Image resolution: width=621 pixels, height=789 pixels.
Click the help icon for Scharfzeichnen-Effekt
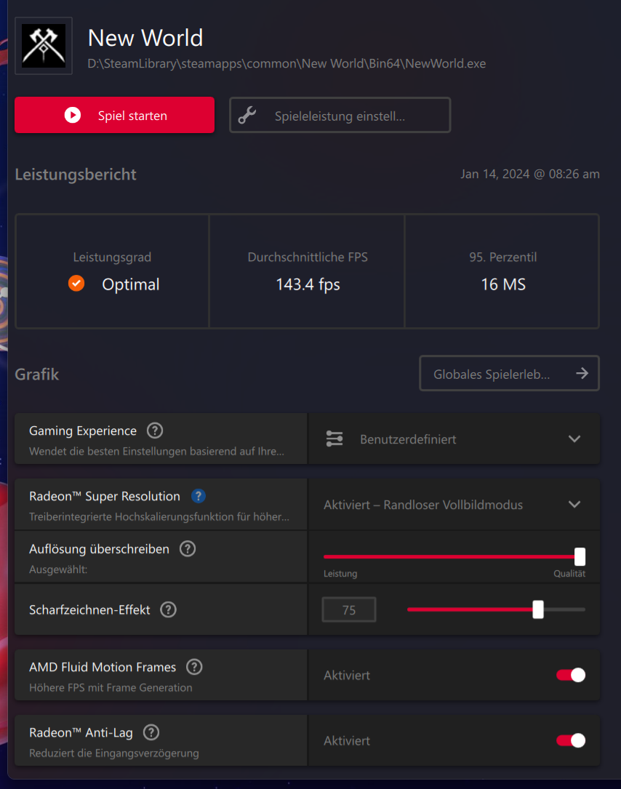point(168,609)
